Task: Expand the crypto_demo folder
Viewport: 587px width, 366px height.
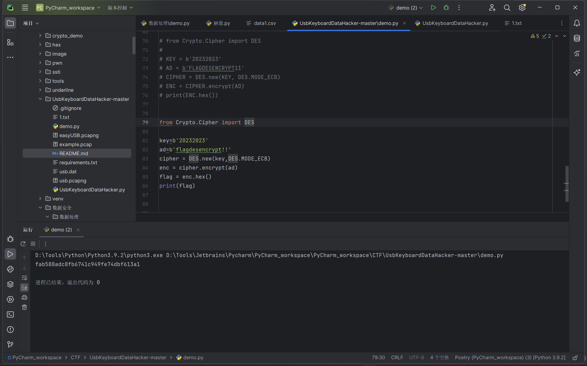Action: [40, 35]
